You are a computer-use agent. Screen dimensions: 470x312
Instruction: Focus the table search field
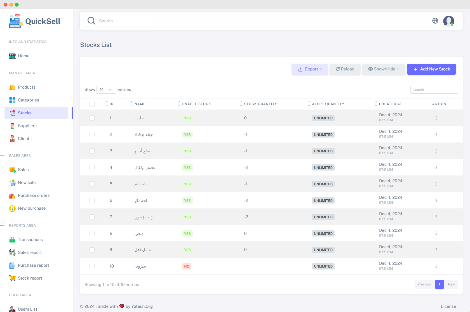[x=434, y=90]
